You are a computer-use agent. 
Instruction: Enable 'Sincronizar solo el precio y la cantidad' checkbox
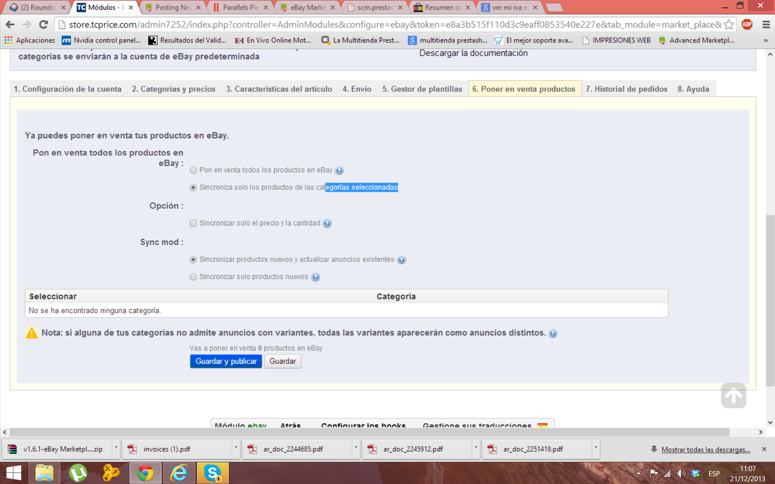(193, 224)
